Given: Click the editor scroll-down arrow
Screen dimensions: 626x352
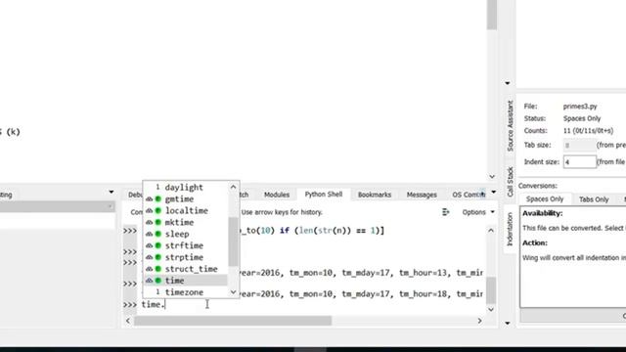Looking at the screenshot, I should [x=492, y=176].
